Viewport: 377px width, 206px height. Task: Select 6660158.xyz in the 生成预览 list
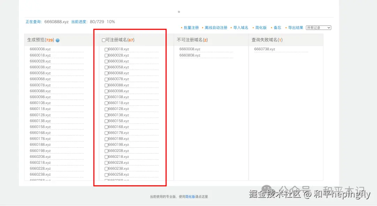(40, 127)
